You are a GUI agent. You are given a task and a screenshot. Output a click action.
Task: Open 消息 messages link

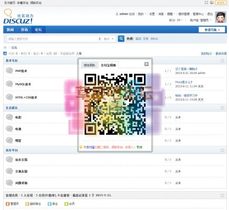coord(161,14)
